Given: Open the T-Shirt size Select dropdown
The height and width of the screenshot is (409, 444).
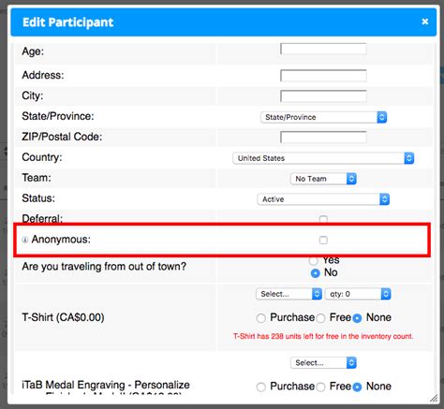Looking at the screenshot, I should click(289, 294).
